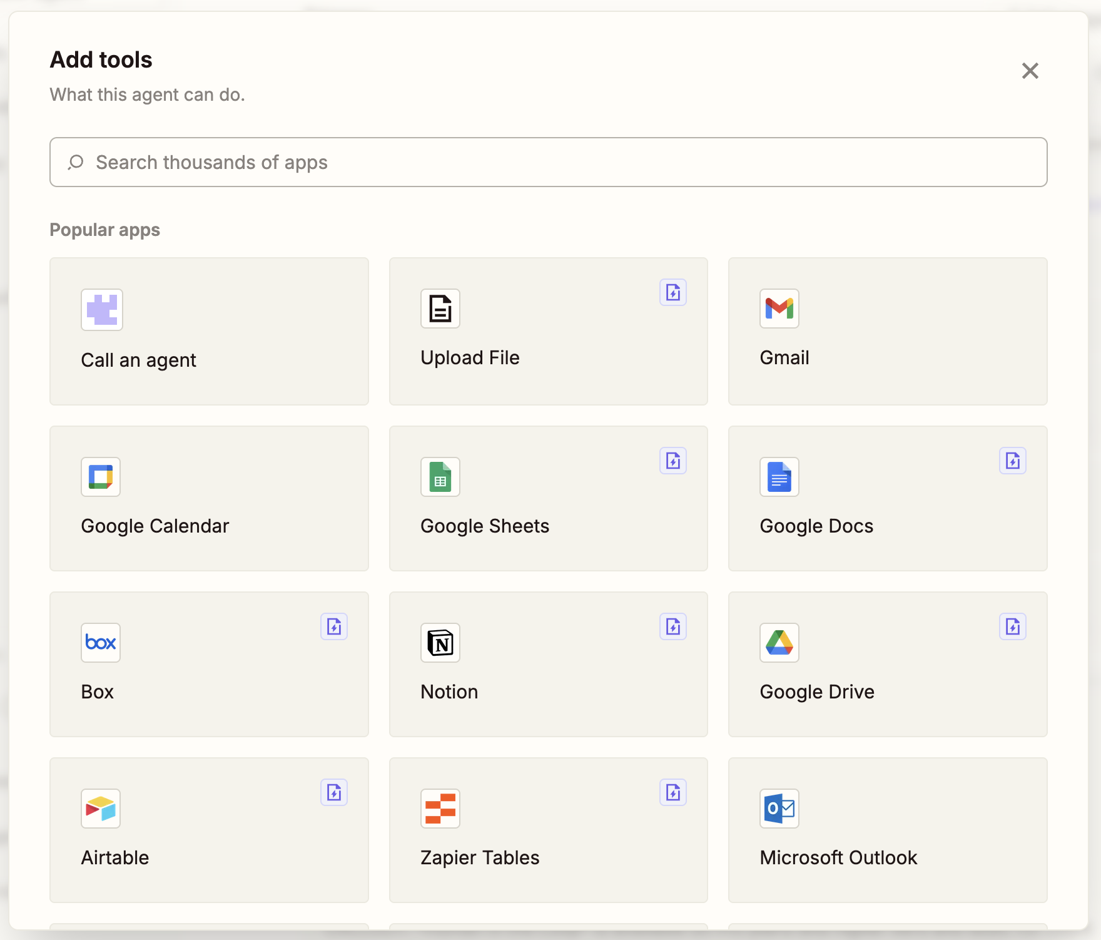1101x940 pixels.
Task: Select the Google Drive label
Action: pos(817,692)
